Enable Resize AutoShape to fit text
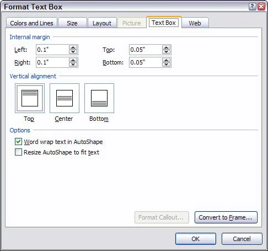 18,152
